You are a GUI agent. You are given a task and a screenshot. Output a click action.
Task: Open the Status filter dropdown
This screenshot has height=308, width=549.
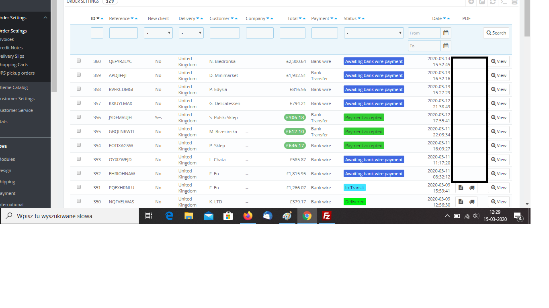point(374,33)
